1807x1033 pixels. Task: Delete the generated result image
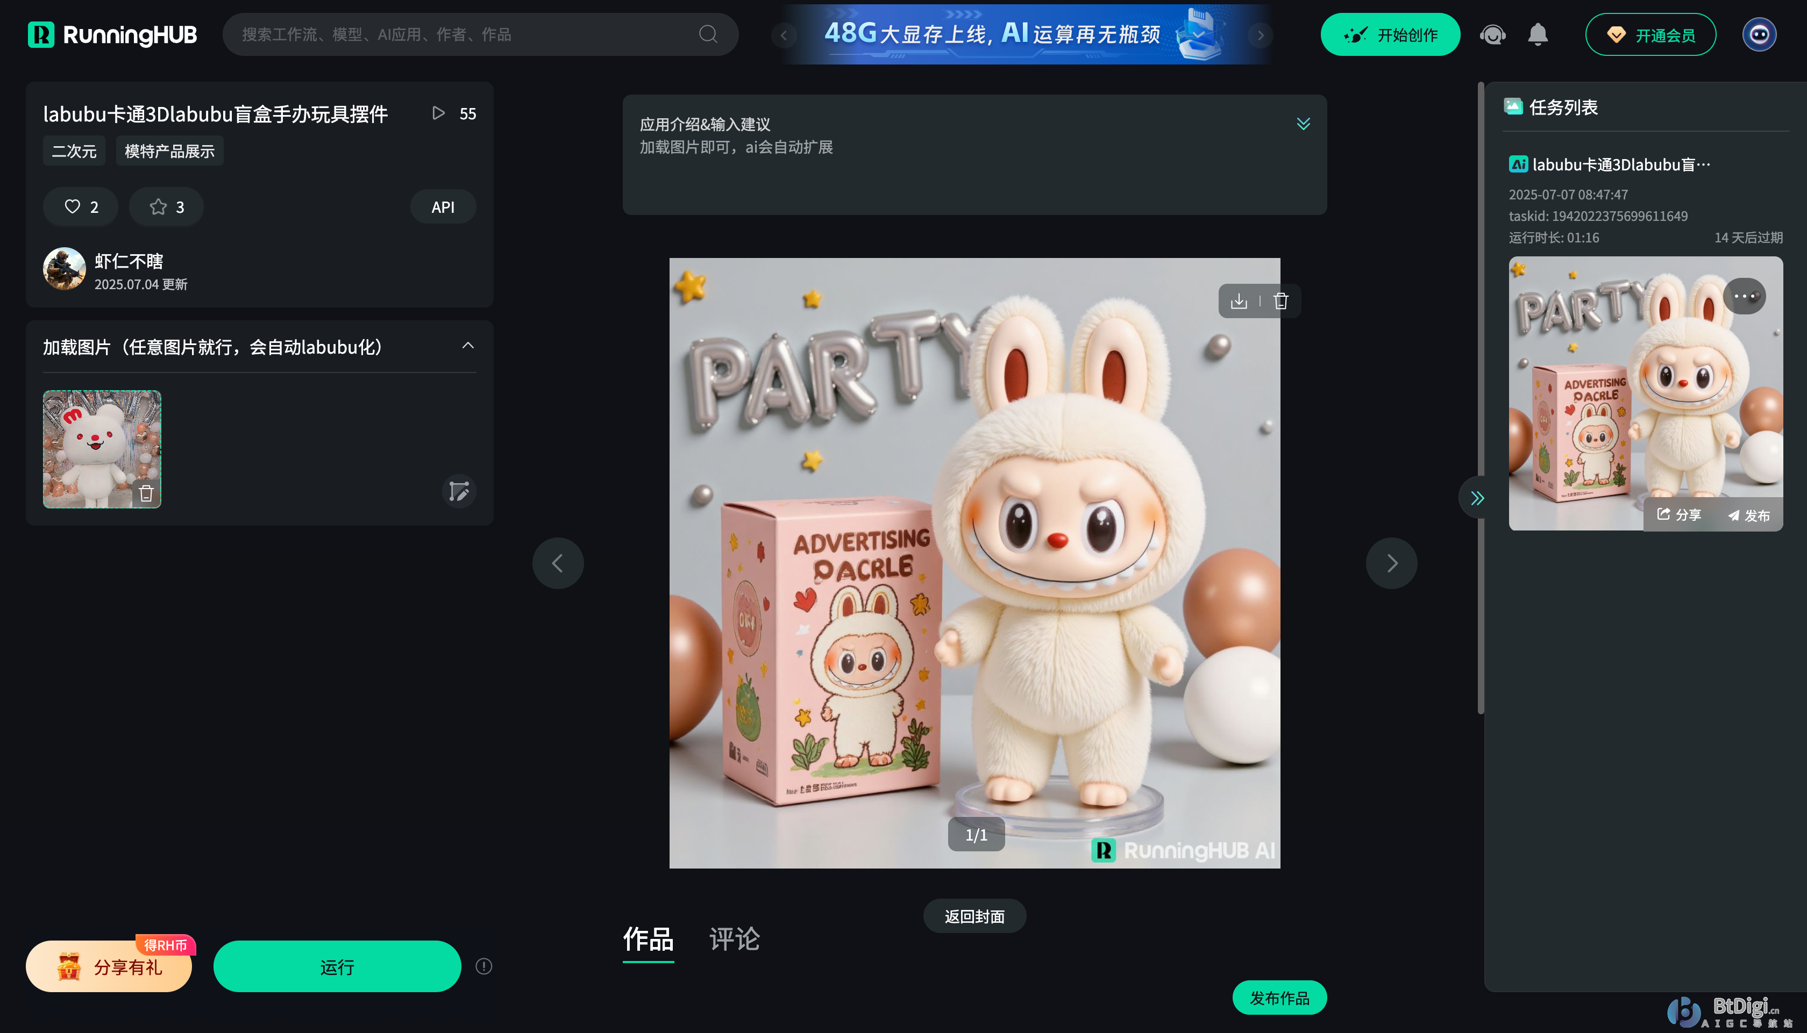tap(1280, 301)
